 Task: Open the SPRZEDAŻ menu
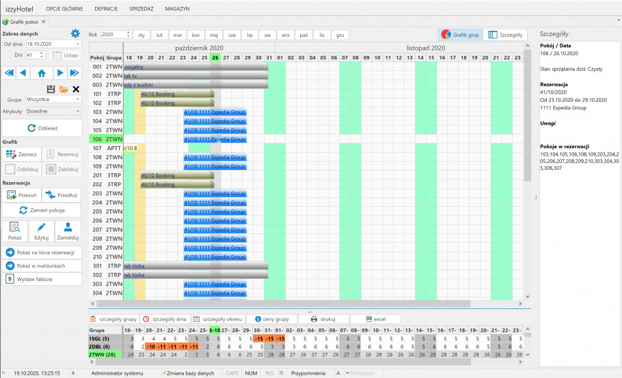click(141, 8)
